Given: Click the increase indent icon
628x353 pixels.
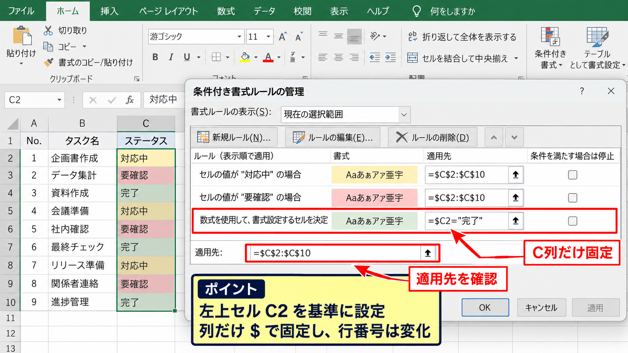Looking at the screenshot, I should point(391,57).
